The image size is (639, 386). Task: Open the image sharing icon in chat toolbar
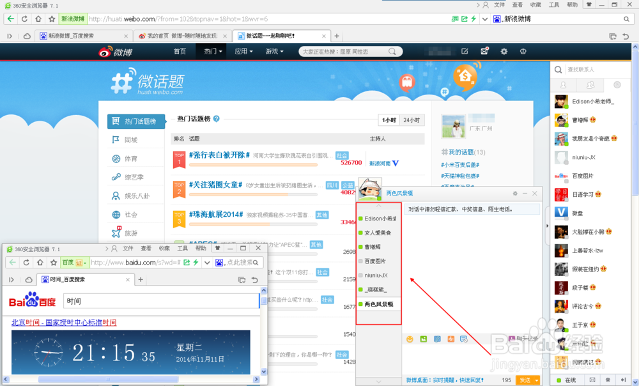click(x=424, y=339)
